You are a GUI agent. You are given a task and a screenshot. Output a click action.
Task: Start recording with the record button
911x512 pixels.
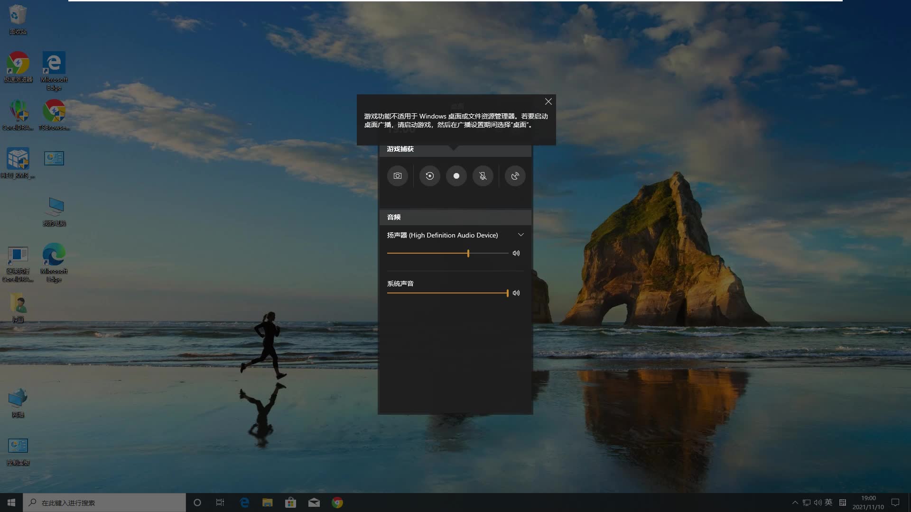(x=456, y=176)
